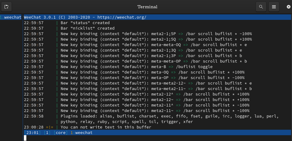This screenshot has height=141, width=292.
Task: Select the 1.weechat buffer in buflist
Action: pyautogui.click(x=11, y=17)
